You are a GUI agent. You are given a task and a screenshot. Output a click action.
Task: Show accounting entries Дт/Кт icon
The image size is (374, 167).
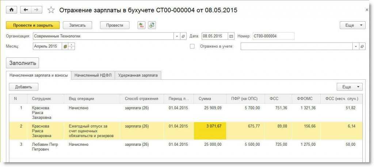pyautogui.click(x=141, y=25)
